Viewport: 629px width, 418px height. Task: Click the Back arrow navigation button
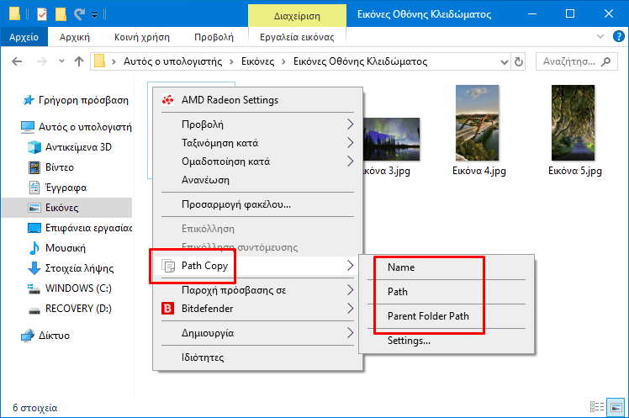point(18,61)
